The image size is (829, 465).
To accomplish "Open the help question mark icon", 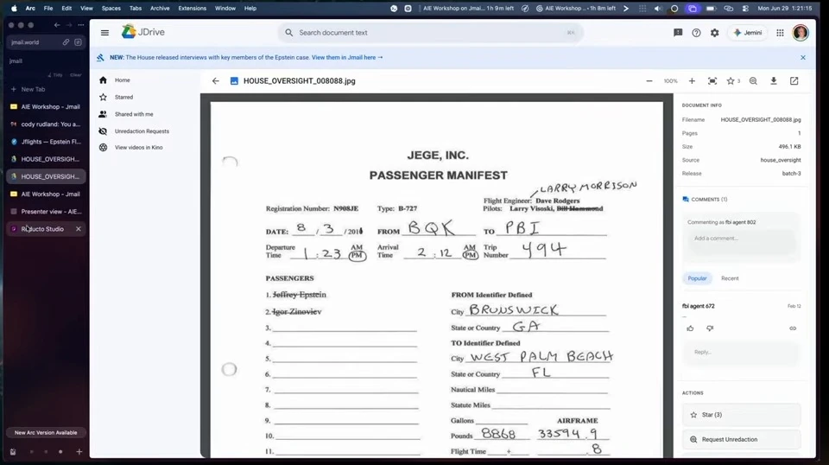I will click(x=696, y=33).
